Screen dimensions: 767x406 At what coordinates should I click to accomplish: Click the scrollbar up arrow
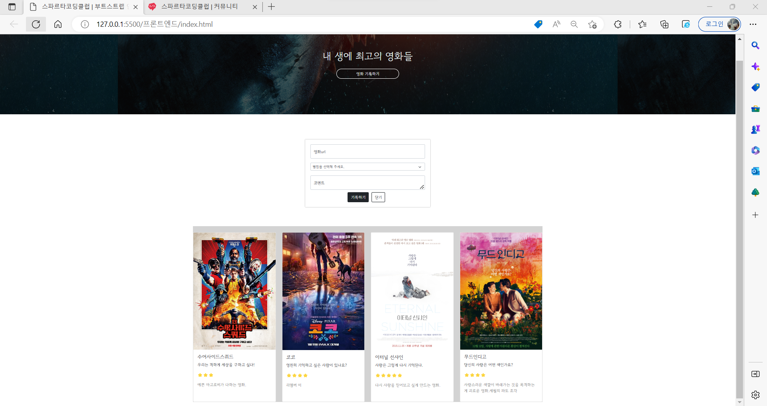(739, 39)
